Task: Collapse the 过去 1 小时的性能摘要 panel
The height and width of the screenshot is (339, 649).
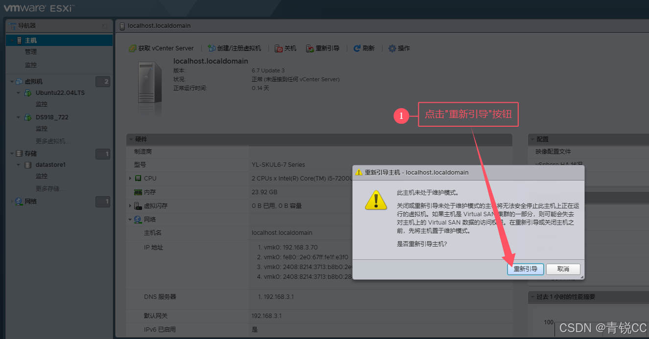Action: tap(588, 297)
